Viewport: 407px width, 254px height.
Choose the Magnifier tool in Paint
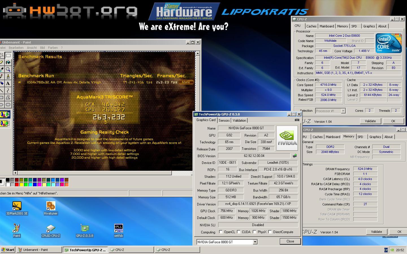coord(8,69)
